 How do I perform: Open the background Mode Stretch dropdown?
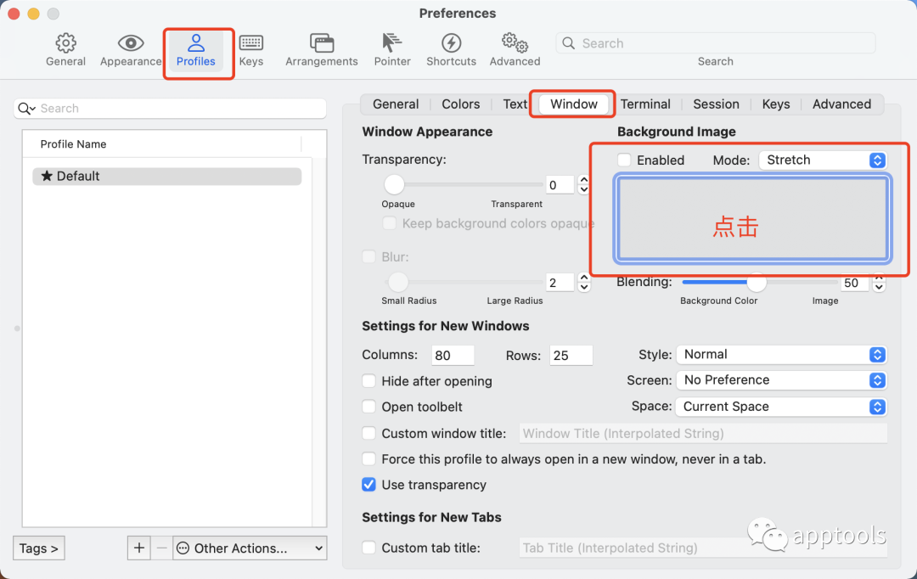point(822,160)
